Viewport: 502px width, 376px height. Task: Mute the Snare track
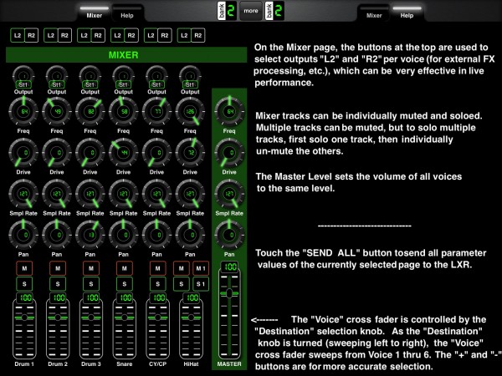tap(124, 268)
